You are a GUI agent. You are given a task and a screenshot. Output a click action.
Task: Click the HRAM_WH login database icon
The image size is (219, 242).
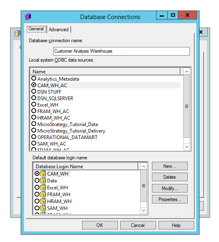point(43,201)
